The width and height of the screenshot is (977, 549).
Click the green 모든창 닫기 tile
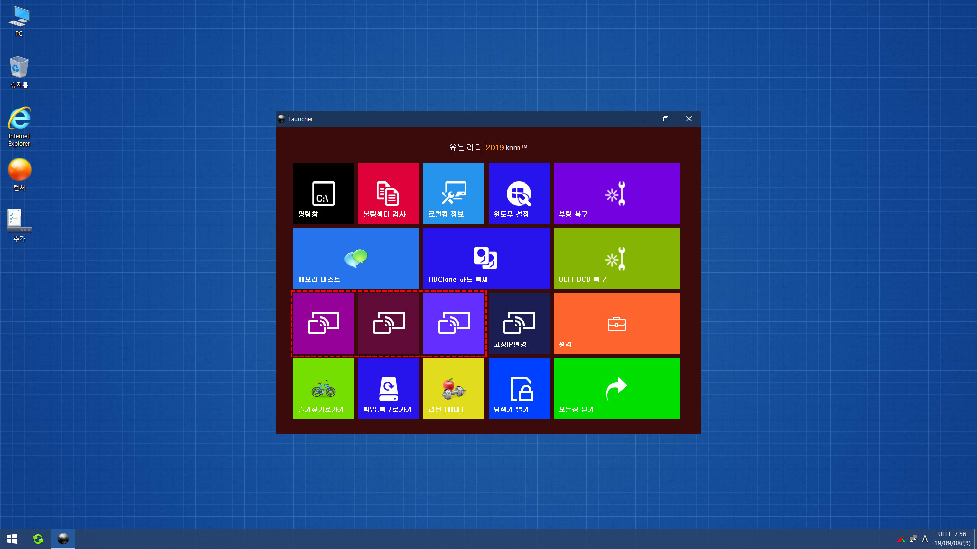coord(616,389)
